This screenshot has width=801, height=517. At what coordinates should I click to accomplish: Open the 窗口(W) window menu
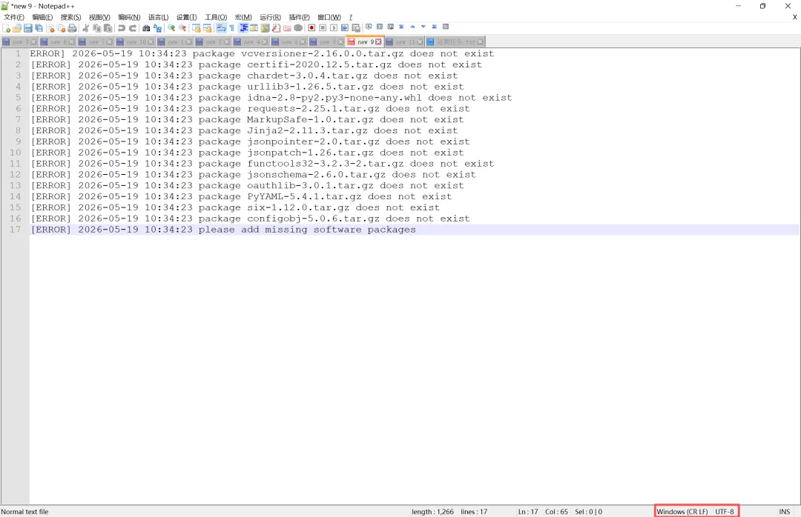pyautogui.click(x=329, y=17)
